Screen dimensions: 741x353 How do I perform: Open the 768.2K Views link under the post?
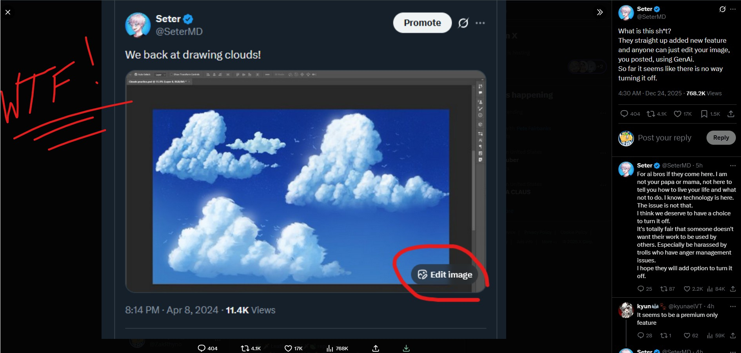pyautogui.click(x=704, y=93)
